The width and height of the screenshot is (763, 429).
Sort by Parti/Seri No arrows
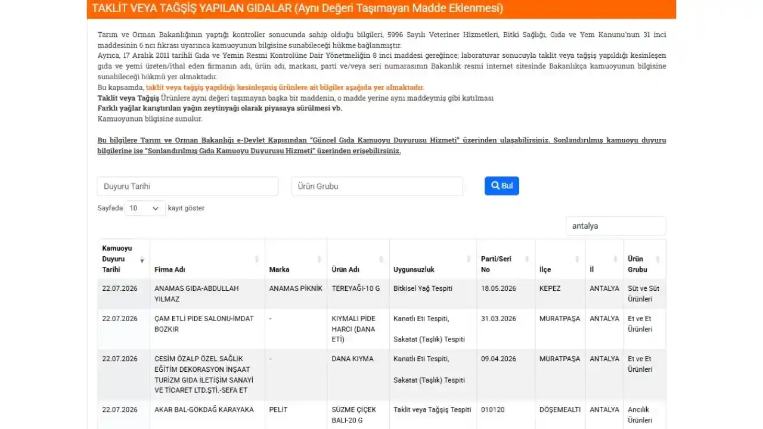coord(527,259)
